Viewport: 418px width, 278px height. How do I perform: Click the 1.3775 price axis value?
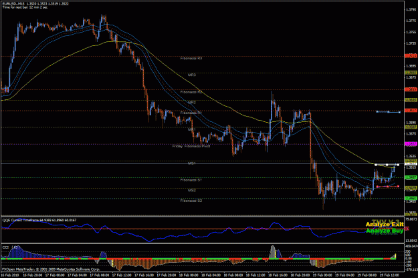(411, 21)
